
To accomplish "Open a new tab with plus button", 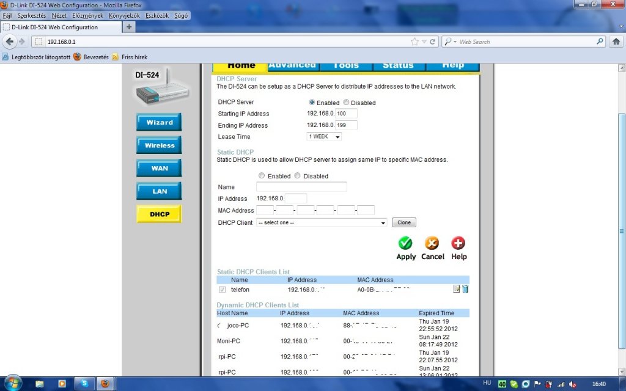I will 129,27.
